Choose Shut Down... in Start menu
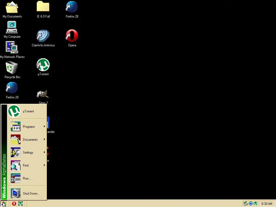Image resolution: width=276 pixels, height=207 pixels. [27, 193]
